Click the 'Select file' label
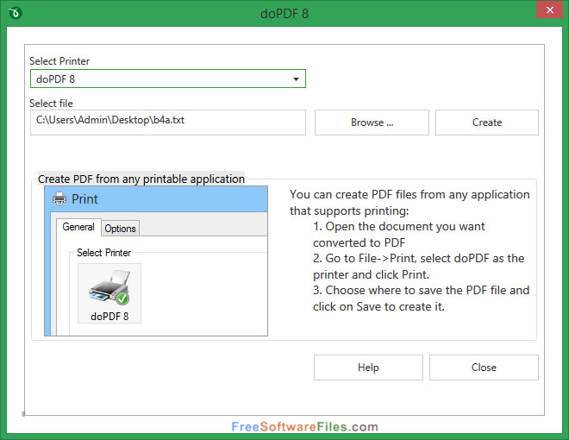 [x=51, y=104]
